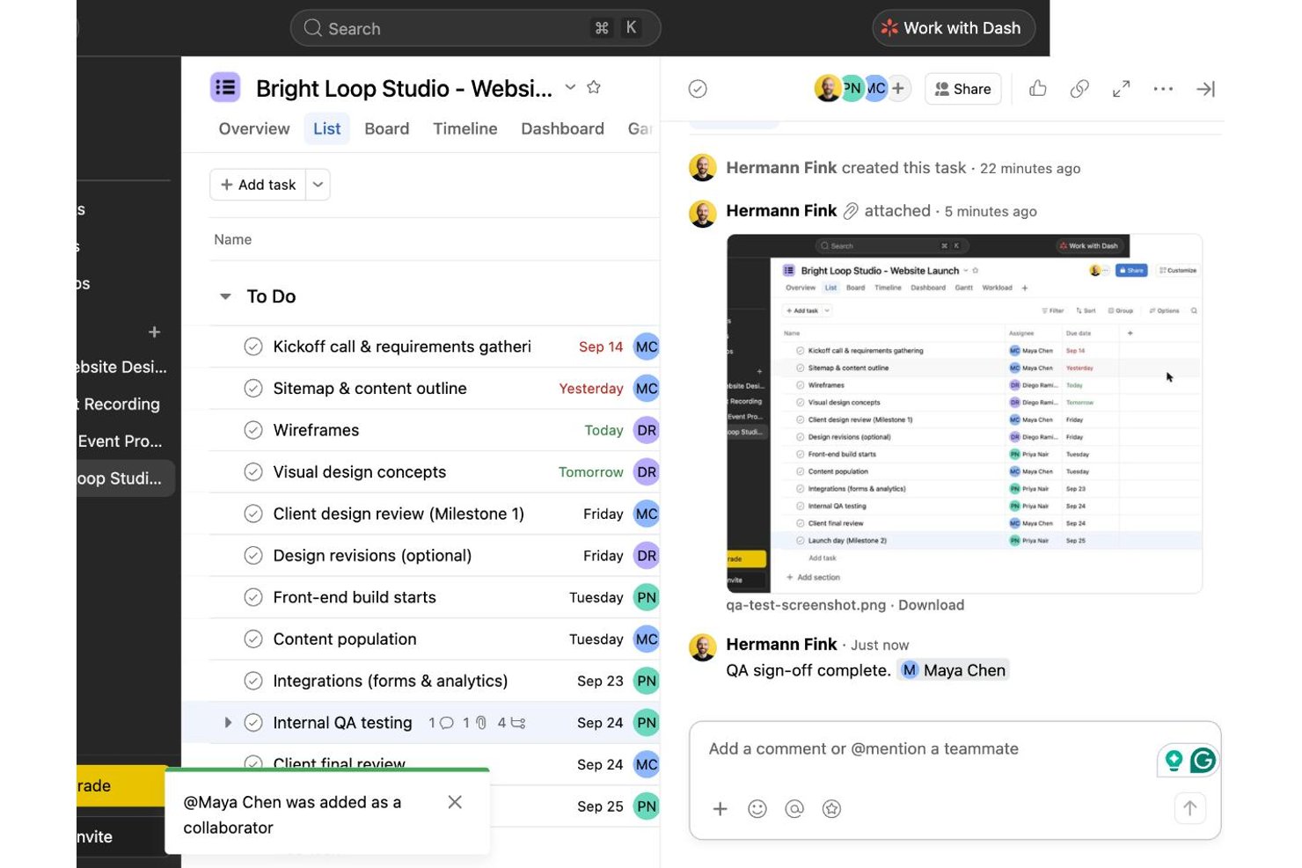Viewport: 1302px width, 868px height.
Task: Open the Board tab
Action: (x=387, y=128)
